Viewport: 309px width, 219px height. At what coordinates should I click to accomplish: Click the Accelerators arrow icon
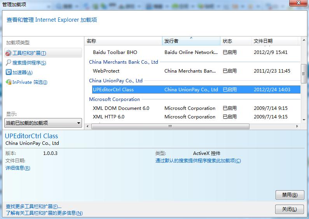pyautogui.click(x=9, y=72)
